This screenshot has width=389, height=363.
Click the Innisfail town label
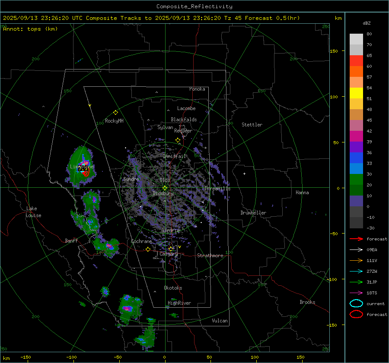click(x=175, y=156)
